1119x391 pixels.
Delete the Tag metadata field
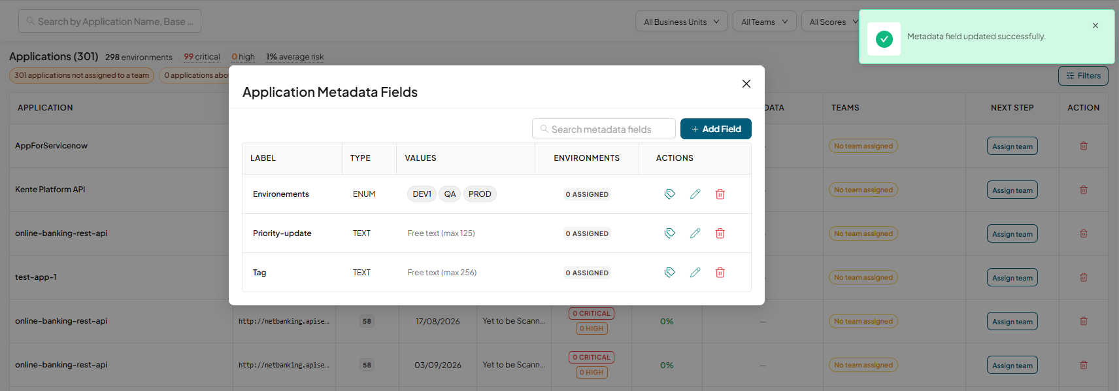(720, 273)
